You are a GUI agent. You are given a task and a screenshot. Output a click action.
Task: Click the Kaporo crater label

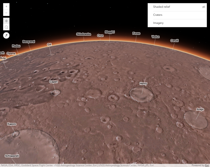pos(11,124)
